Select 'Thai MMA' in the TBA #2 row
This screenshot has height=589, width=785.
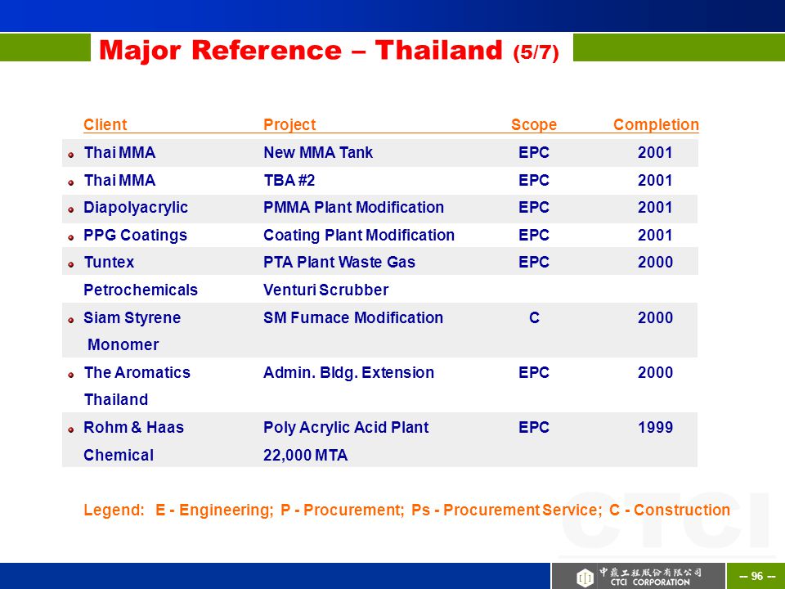[119, 180]
